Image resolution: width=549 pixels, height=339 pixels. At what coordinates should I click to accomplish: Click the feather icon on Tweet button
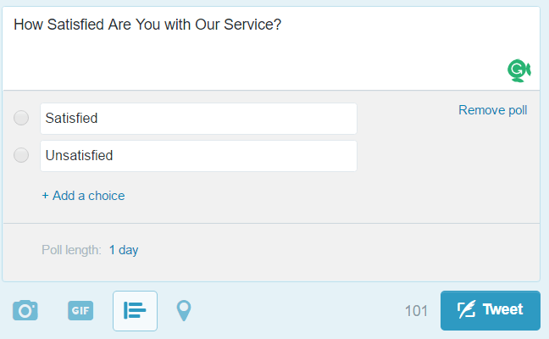pos(466,310)
